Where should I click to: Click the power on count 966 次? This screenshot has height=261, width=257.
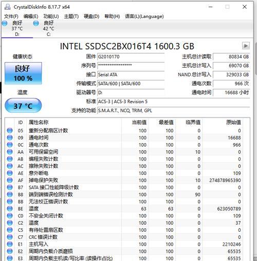pyautogui.click(x=231, y=84)
